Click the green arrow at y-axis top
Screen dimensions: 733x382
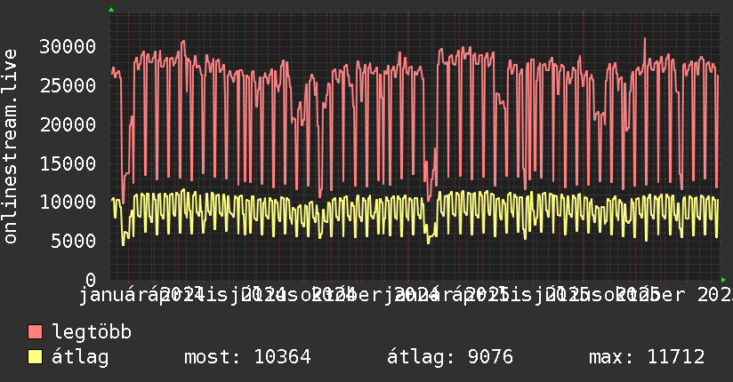click(111, 10)
